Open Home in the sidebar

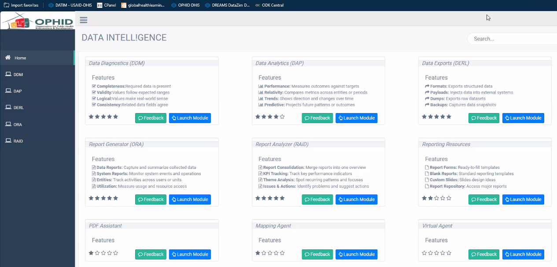pos(37,58)
